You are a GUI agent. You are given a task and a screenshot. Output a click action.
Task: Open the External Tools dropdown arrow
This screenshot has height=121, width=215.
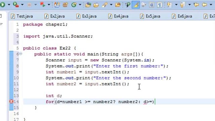tap(49, 5)
